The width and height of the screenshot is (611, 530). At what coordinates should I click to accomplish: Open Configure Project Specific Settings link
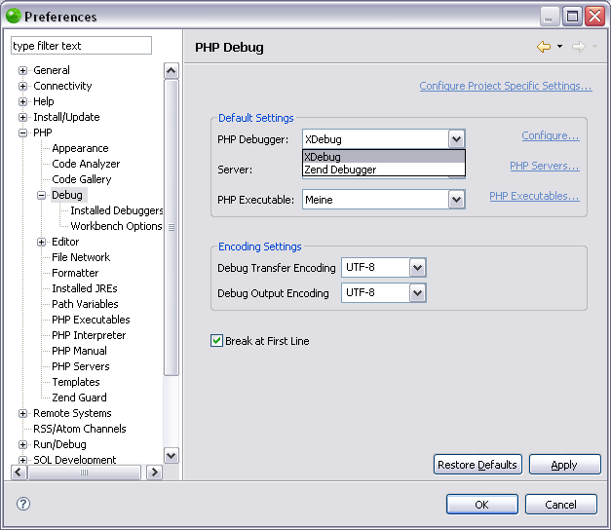coord(505,86)
